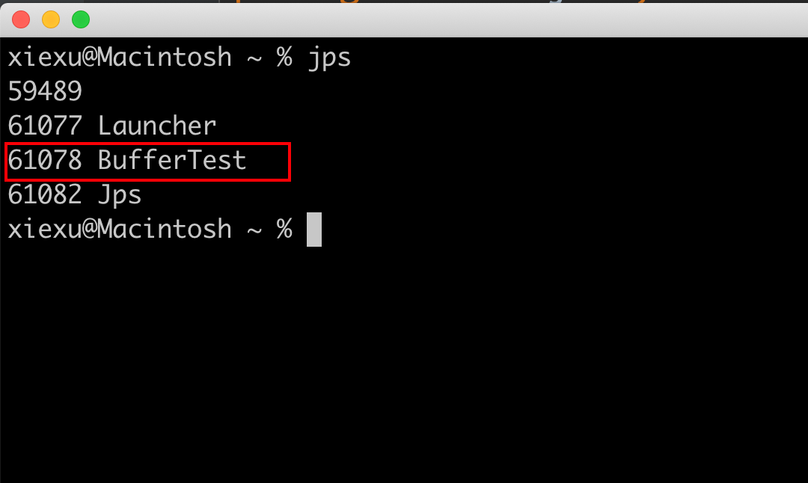Click the Jps process name in output
808x483 pixels.
[120, 196]
